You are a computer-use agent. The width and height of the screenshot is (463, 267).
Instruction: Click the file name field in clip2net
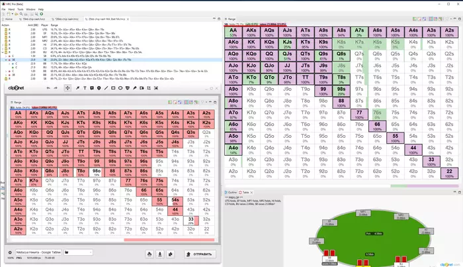tap(38, 252)
